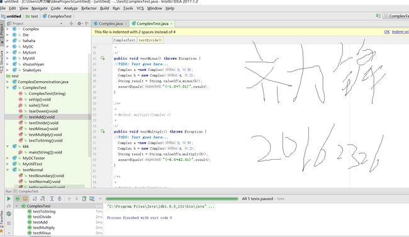Collapse testNormal class in project tree
409x237 pixels.
click(8, 170)
